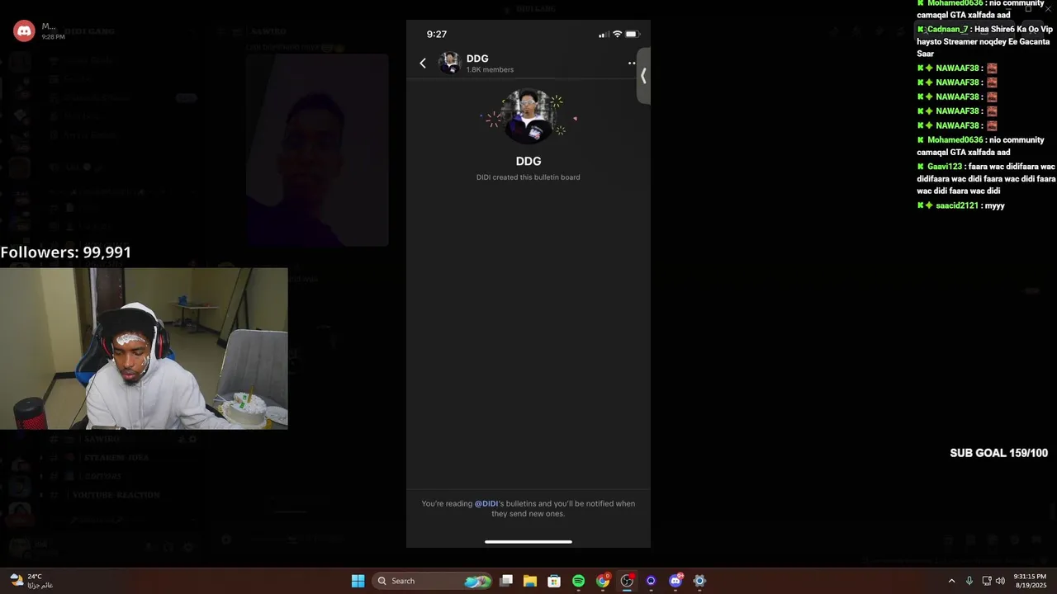Click Cadnaan_7 username in chat
The height and width of the screenshot is (594, 1057).
(x=947, y=29)
